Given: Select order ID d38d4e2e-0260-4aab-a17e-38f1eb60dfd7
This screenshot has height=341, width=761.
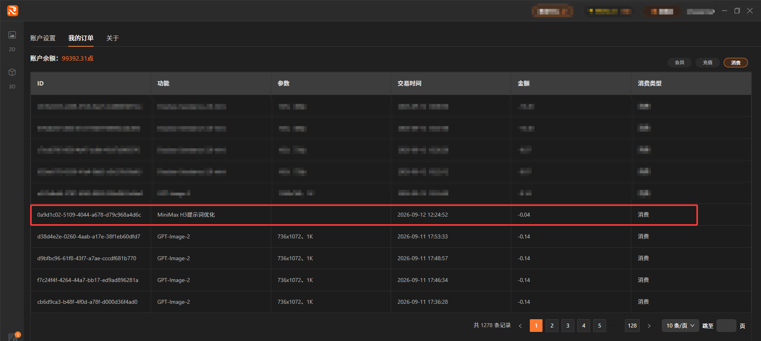Looking at the screenshot, I should click(x=89, y=236).
